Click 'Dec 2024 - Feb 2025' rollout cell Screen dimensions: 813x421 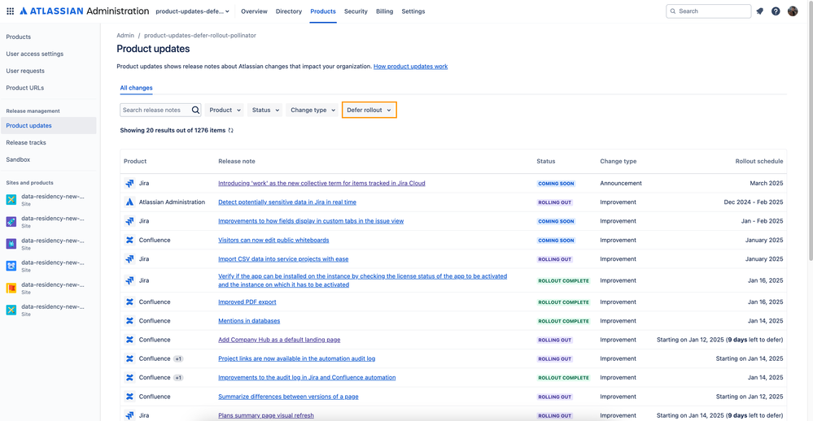click(x=754, y=202)
